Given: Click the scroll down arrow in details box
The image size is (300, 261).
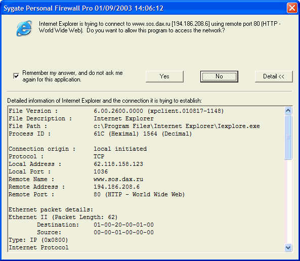Looking at the screenshot, I should pos(288,247).
